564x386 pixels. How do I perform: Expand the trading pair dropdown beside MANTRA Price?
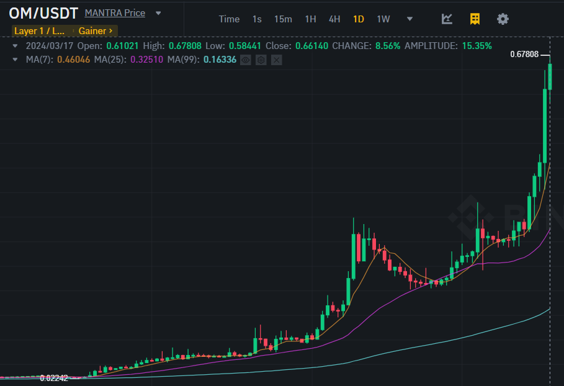(x=158, y=13)
